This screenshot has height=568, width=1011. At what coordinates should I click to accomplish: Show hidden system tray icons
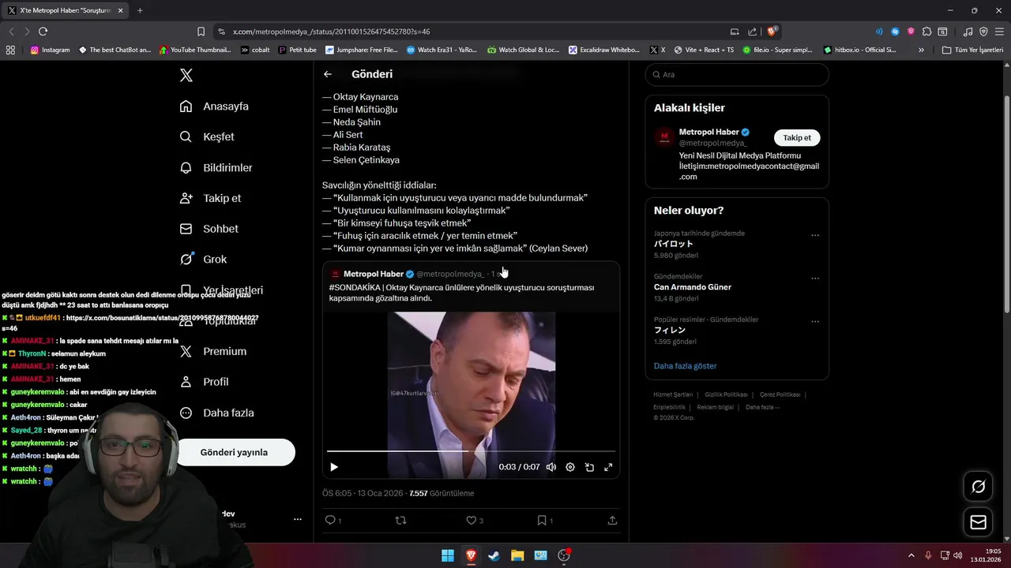[x=911, y=555]
